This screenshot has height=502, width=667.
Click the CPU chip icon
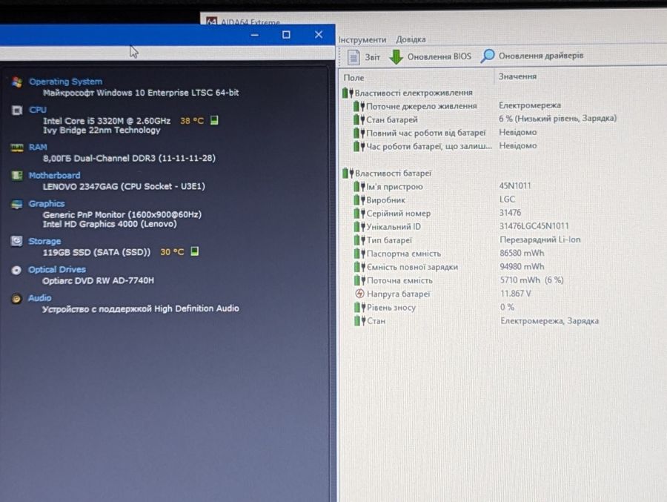click(x=17, y=110)
